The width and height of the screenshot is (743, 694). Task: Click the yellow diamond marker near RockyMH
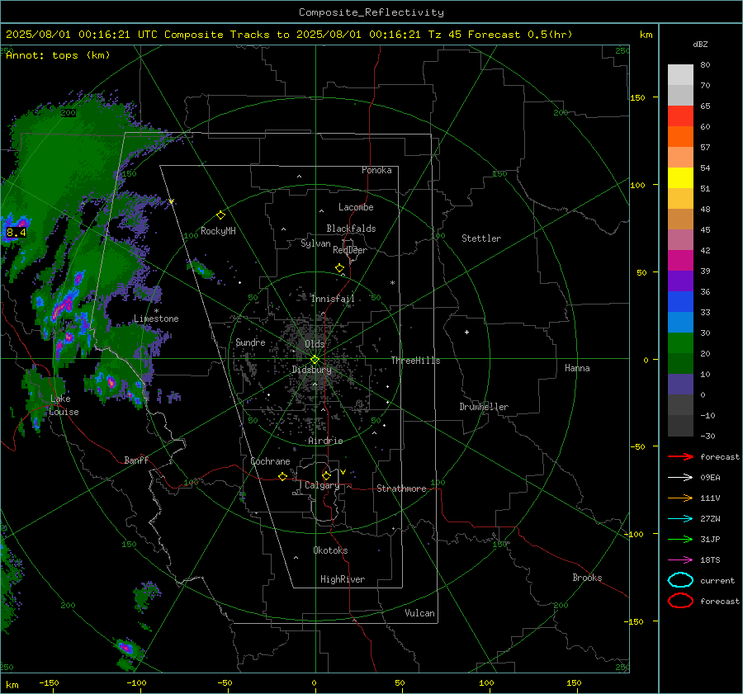(220, 215)
